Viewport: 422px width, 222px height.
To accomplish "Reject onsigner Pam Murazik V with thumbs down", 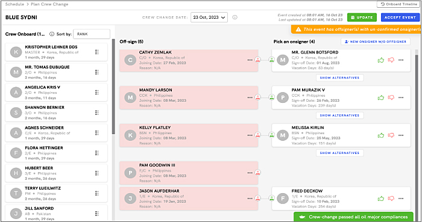I will pyautogui.click(x=391, y=97).
